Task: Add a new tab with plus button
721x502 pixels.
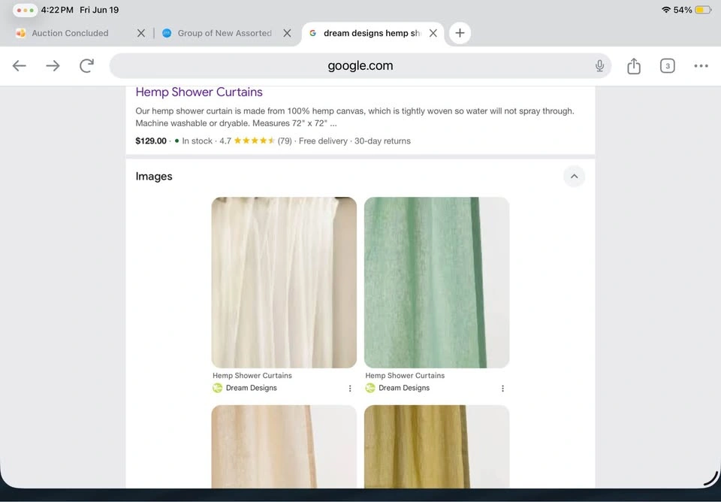Action: (x=460, y=33)
